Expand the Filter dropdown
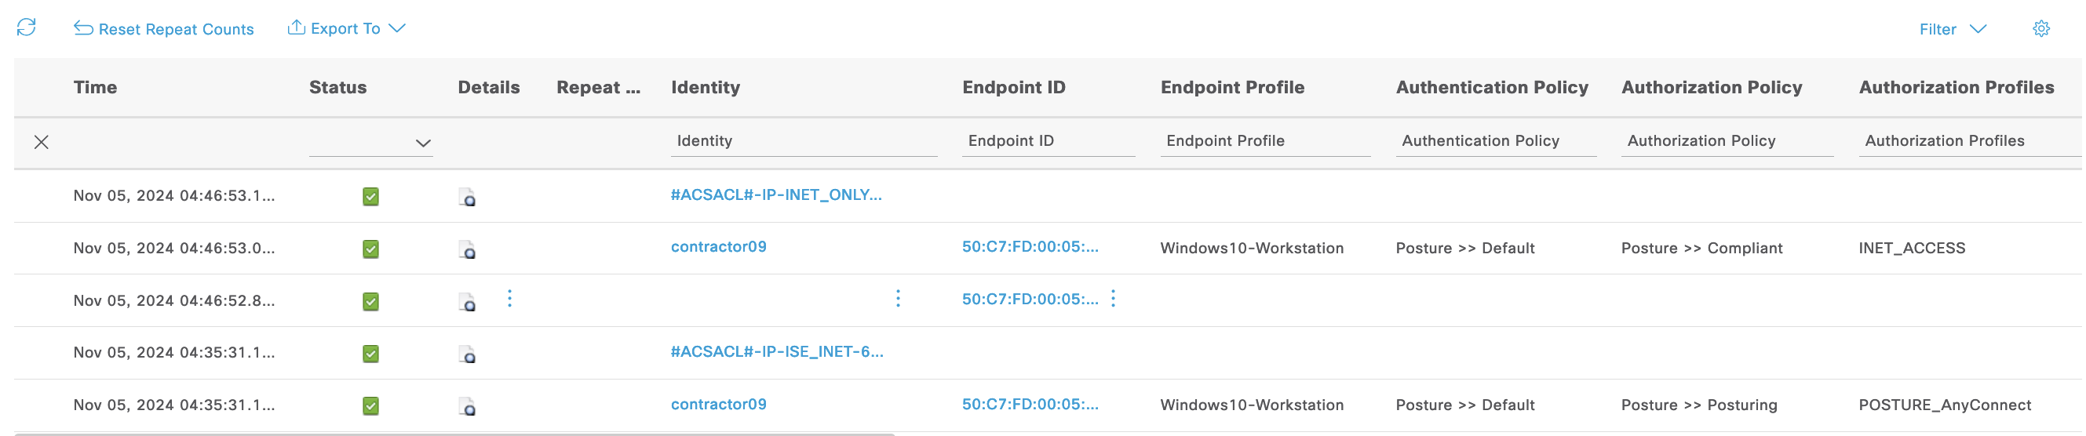 (x=1953, y=29)
